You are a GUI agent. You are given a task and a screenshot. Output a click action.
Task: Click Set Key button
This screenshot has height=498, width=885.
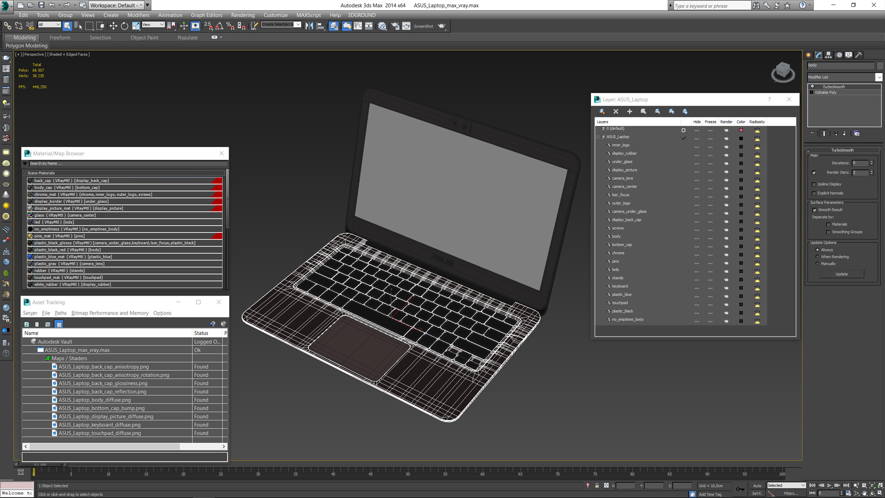(757, 493)
